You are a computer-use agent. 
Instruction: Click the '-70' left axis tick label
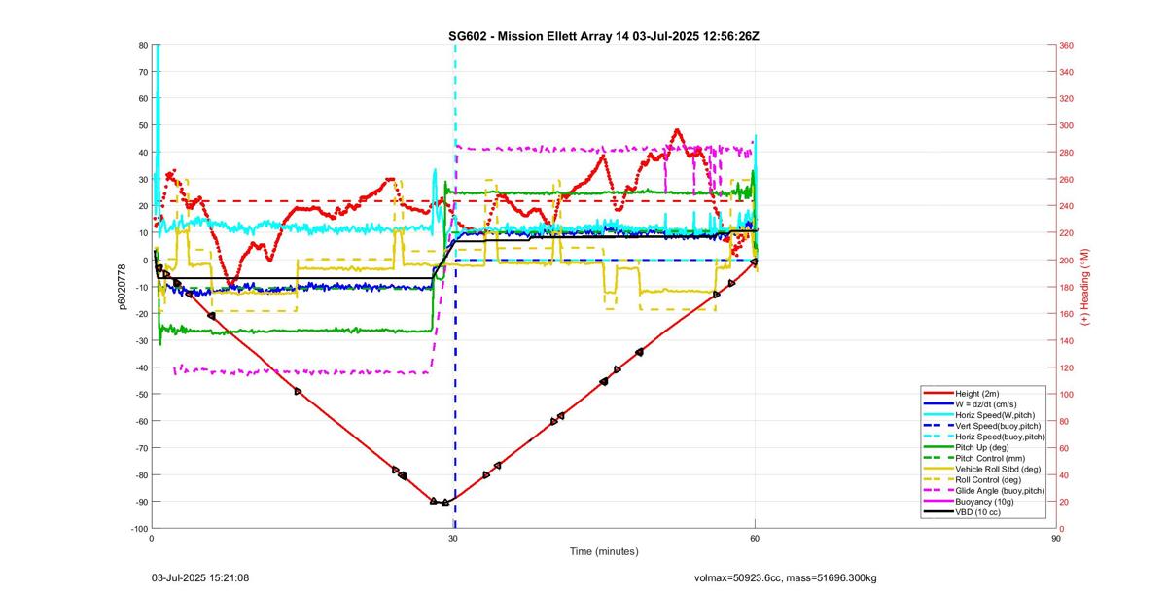coord(140,447)
